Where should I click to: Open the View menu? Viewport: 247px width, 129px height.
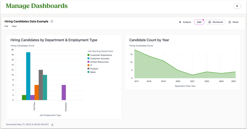pyautogui.click(x=14, y=26)
